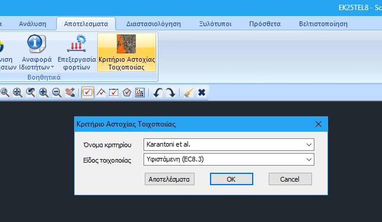Toggle the highlighted checkmark selection tool
This screenshot has width=382, height=222.
(88, 93)
